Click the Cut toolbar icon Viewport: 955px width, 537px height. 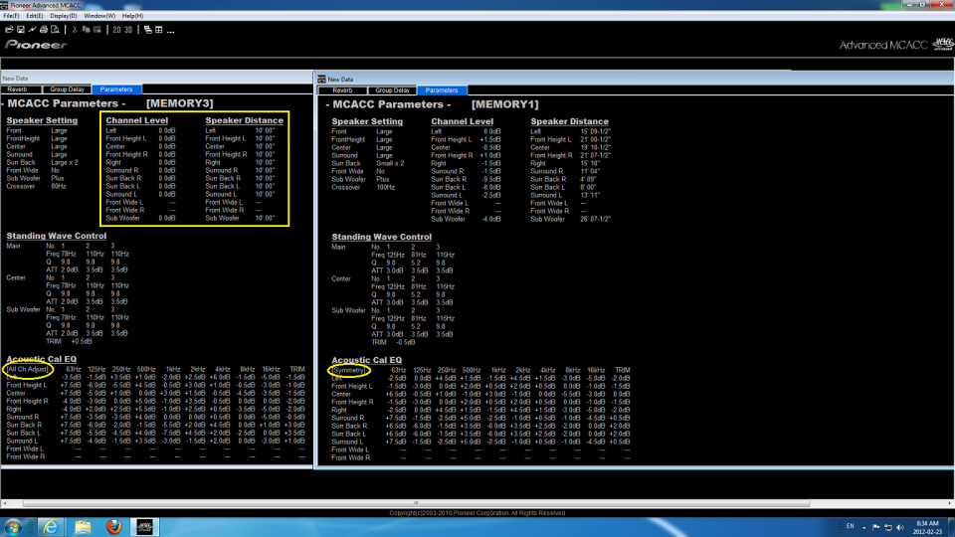pos(75,30)
